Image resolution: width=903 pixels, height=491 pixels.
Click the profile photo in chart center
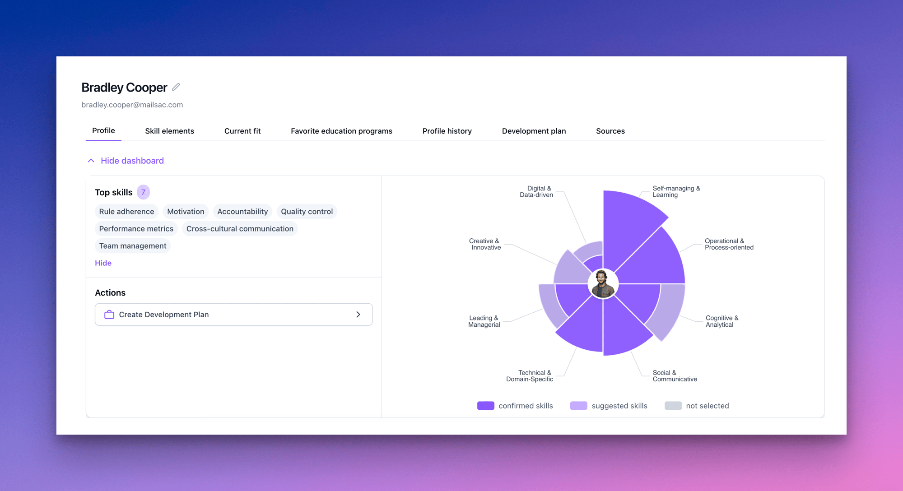[x=603, y=284]
